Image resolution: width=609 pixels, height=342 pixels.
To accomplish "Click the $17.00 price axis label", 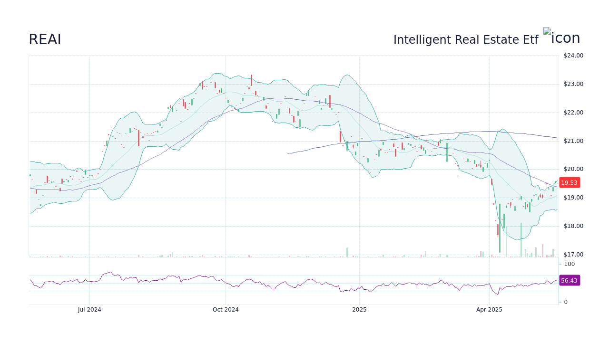I will pos(573,255).
